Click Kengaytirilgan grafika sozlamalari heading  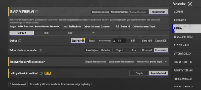point(27,62)
